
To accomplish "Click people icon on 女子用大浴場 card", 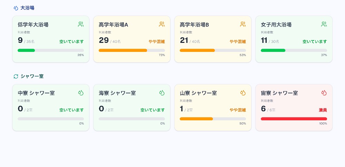I will (324, 24).
